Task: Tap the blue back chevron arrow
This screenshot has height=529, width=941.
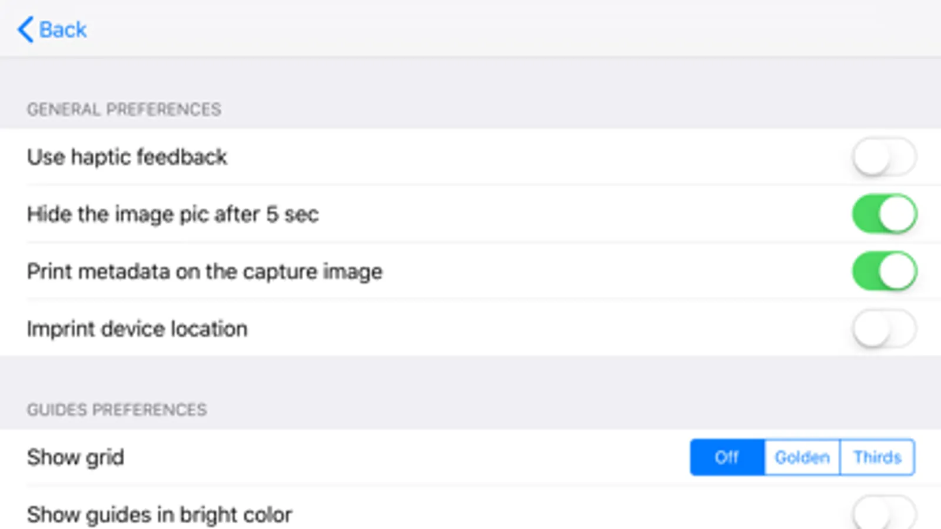Action: (25, 29)
